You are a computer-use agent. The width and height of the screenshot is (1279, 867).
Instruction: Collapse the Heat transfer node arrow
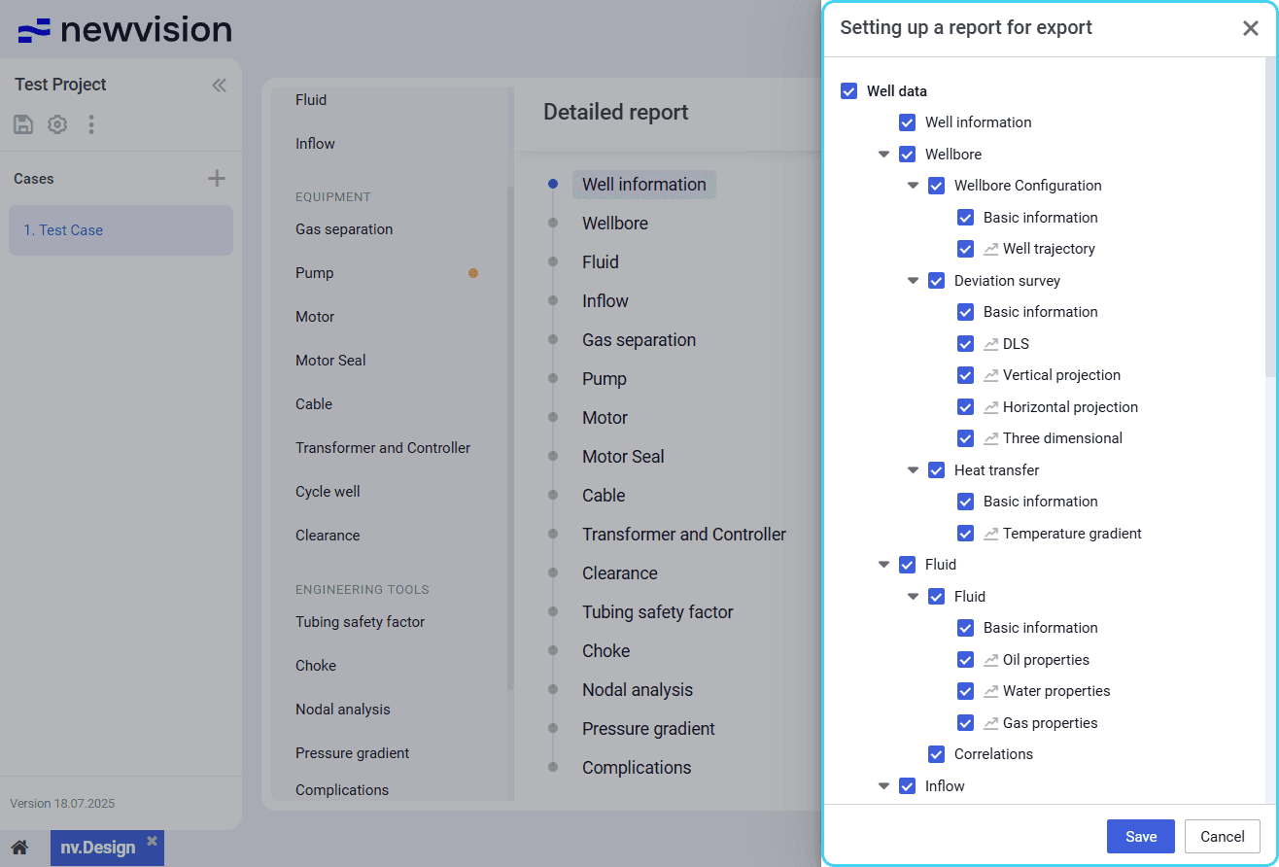(x=913, y=470)
